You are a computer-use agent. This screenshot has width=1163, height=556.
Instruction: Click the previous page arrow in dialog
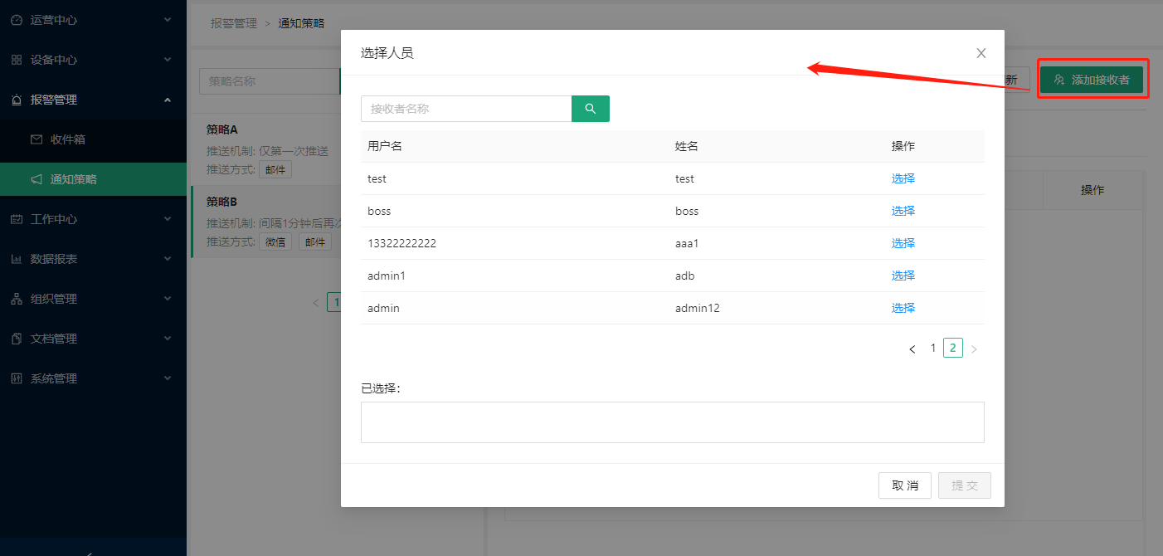[912, 349]
